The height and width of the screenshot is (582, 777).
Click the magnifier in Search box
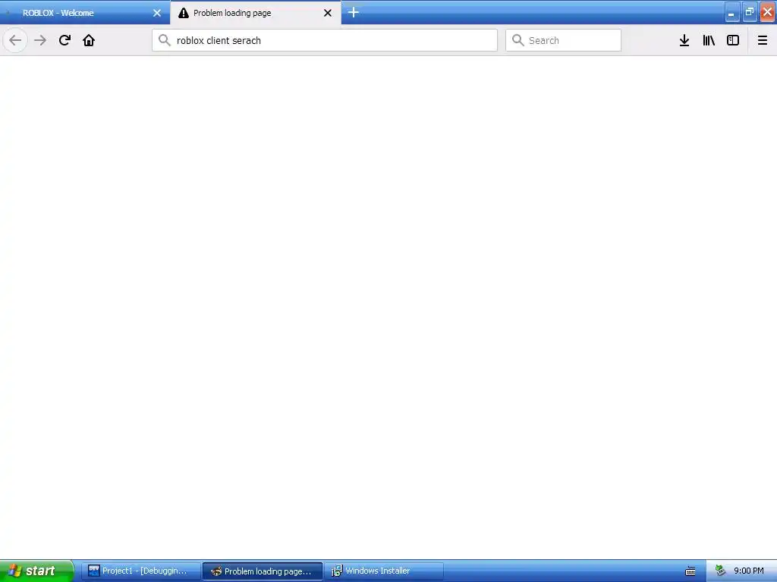click(x=517, y=40)
